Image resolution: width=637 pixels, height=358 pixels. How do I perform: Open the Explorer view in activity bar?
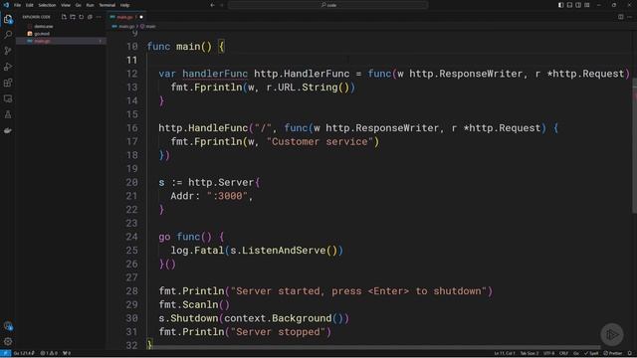8,19
